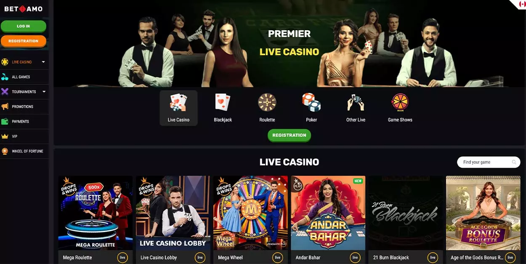
Task: Click the orange Registration button
Action: [24, 41]
